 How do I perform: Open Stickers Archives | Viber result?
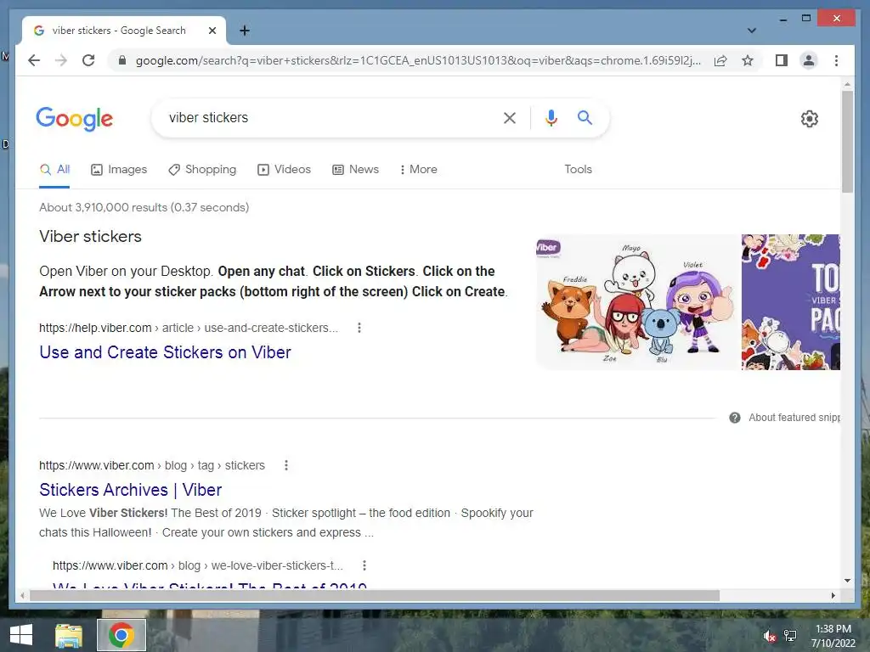click(130, 490)
